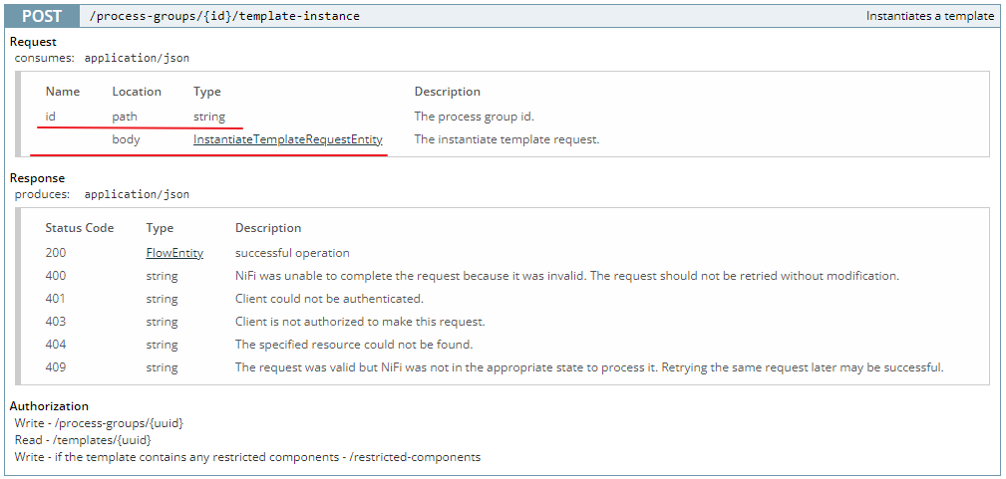
Task: Click 'Client is not authorized' description
Action: click(x=360, y=322)
